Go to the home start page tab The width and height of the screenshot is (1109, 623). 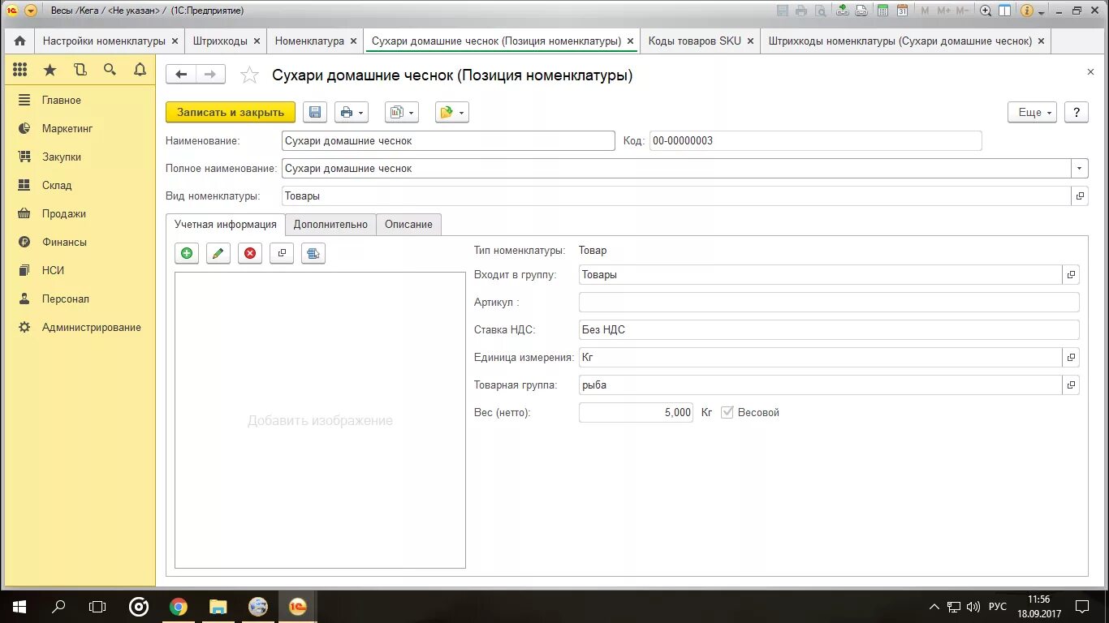coord(19,41)
